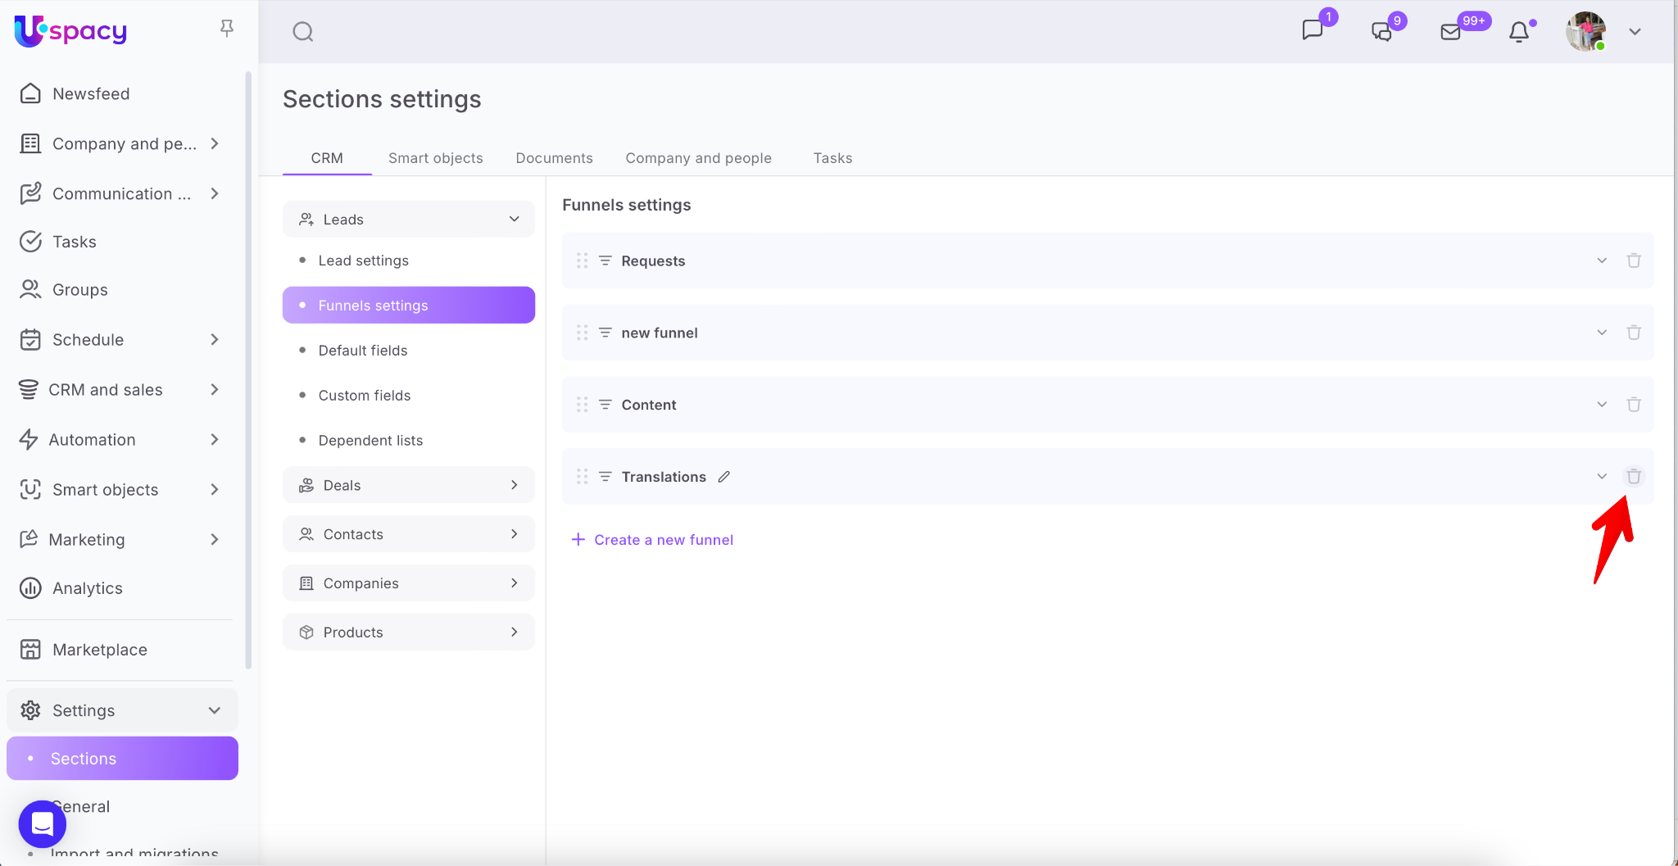Collapse the Leads section dropdown
The width and height of the screenshot is (1678, 866).
tap(514, 220)
